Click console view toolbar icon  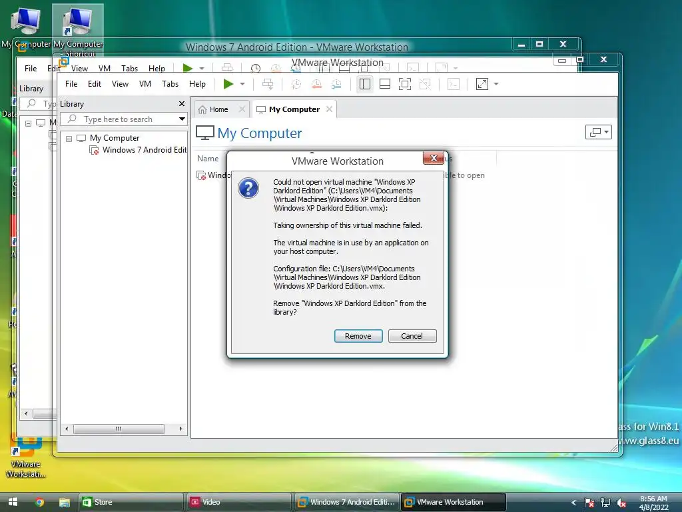pos(453,84)
